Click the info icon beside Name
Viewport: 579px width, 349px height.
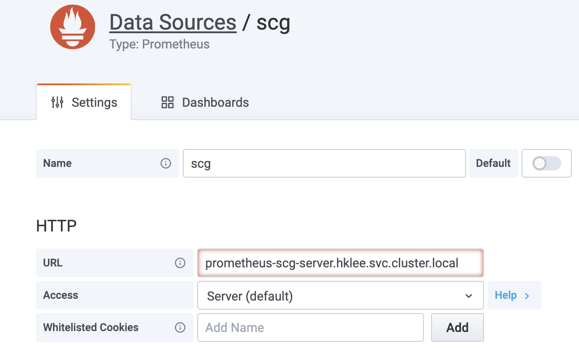click(166, 163)
